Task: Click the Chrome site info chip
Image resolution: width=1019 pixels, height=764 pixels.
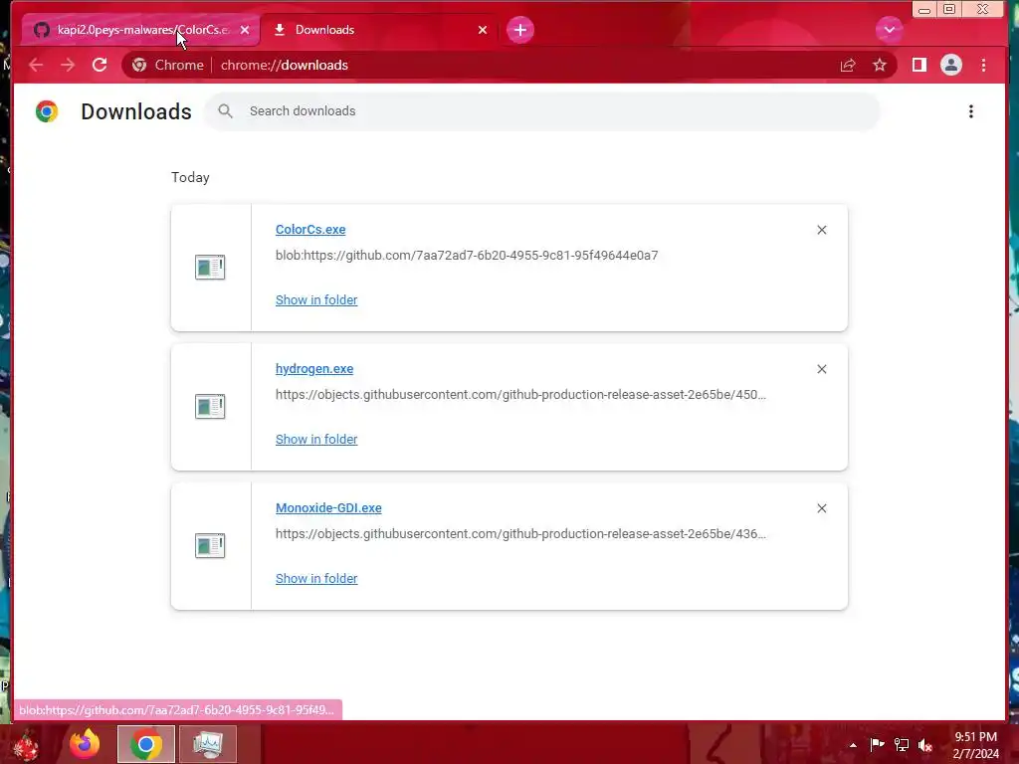Action: click(167, 65)
